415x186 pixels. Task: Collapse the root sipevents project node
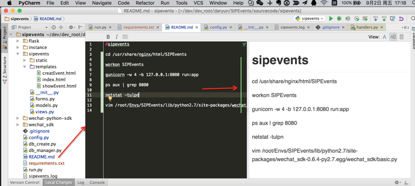11,35
